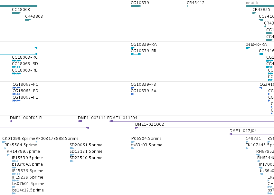Select EST IP15339.5prime label
274x195 pixels.
28,171
